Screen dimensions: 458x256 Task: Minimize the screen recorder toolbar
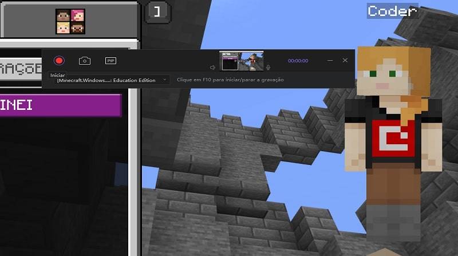330,60
